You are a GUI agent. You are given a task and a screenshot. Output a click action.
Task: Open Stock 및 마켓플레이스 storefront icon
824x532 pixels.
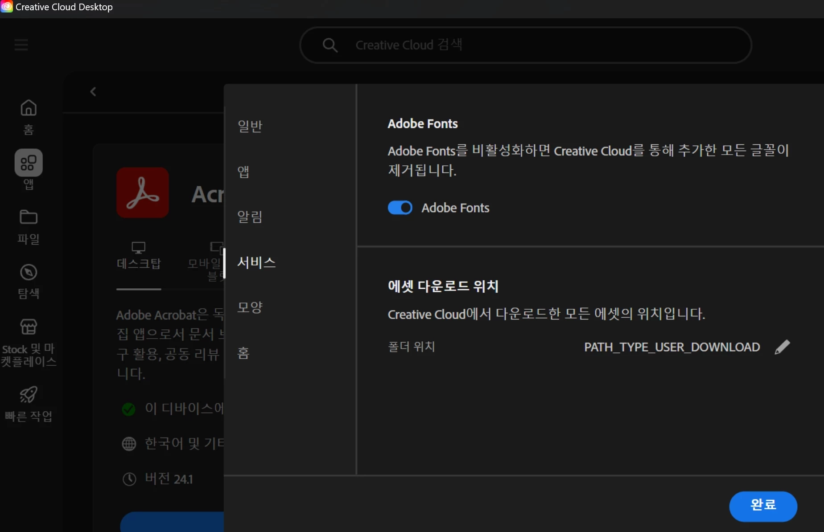pyautogui.click(x=29, y=327)
